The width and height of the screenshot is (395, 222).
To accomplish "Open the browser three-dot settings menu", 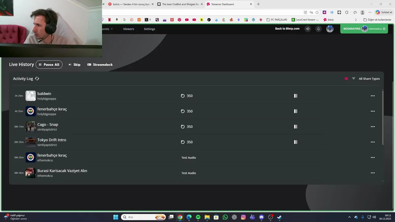I will pyautogui.click(x=370, y=12).
